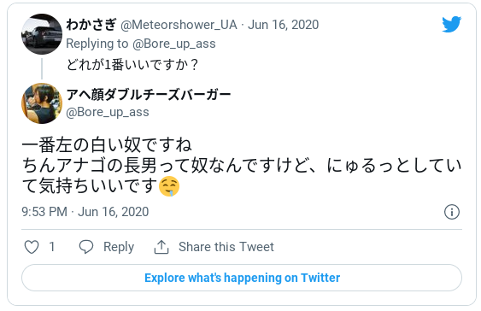
Task: Open わかさぎ's car profile picture
Action: 42,34
